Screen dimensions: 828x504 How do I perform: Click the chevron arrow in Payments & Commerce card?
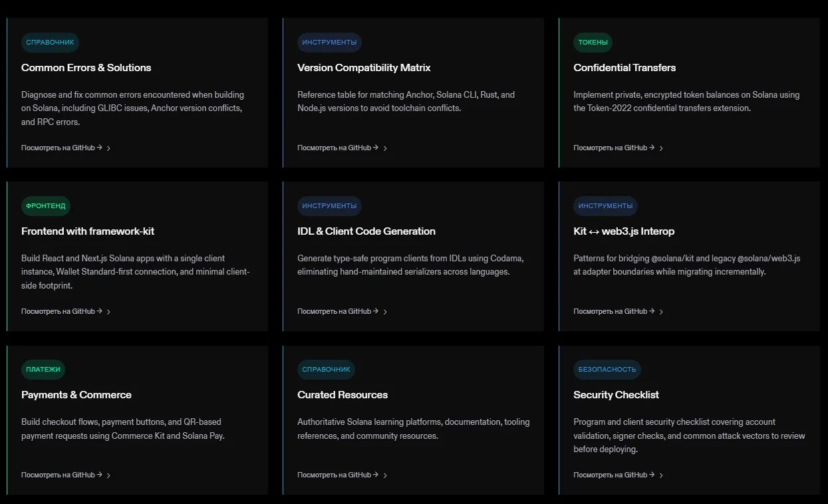(x=108, y=475)
